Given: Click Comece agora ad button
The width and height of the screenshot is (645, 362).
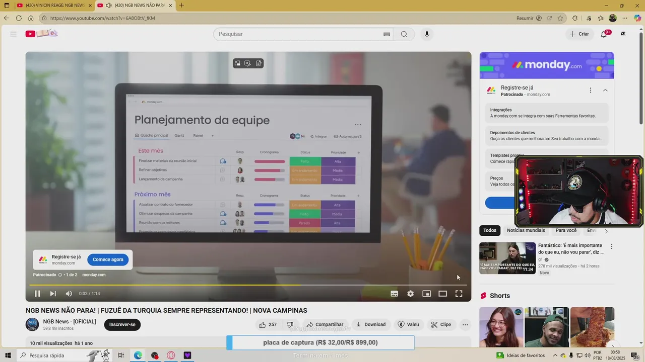Looking at the screenshot, I should pos(108,260).
